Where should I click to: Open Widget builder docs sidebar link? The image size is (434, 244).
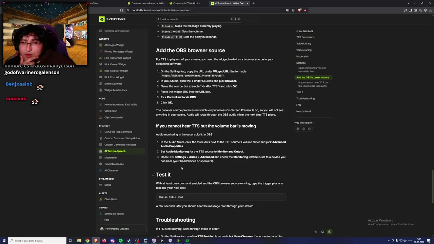click(116, 90)
